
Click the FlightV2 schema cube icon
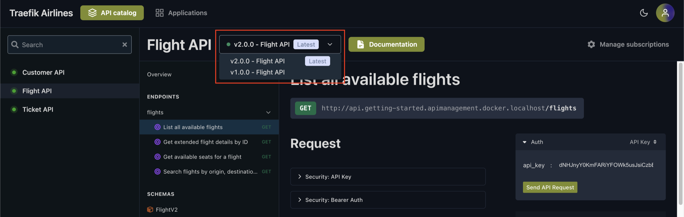[x=150, y=210]
